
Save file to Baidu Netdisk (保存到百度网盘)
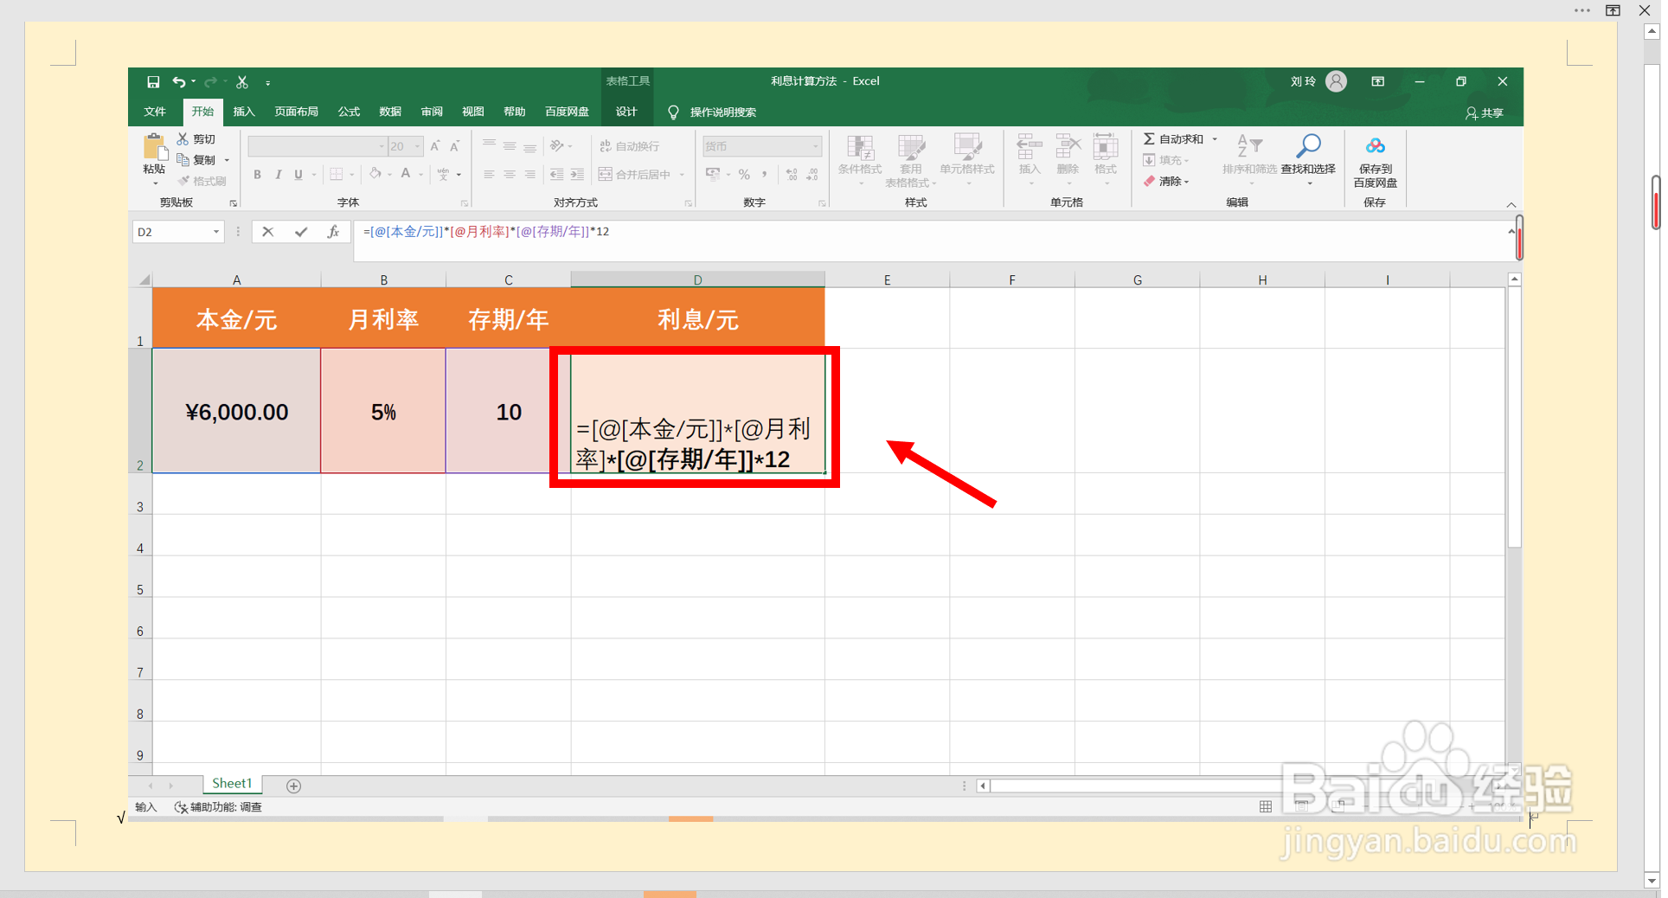click(1375, 160)
